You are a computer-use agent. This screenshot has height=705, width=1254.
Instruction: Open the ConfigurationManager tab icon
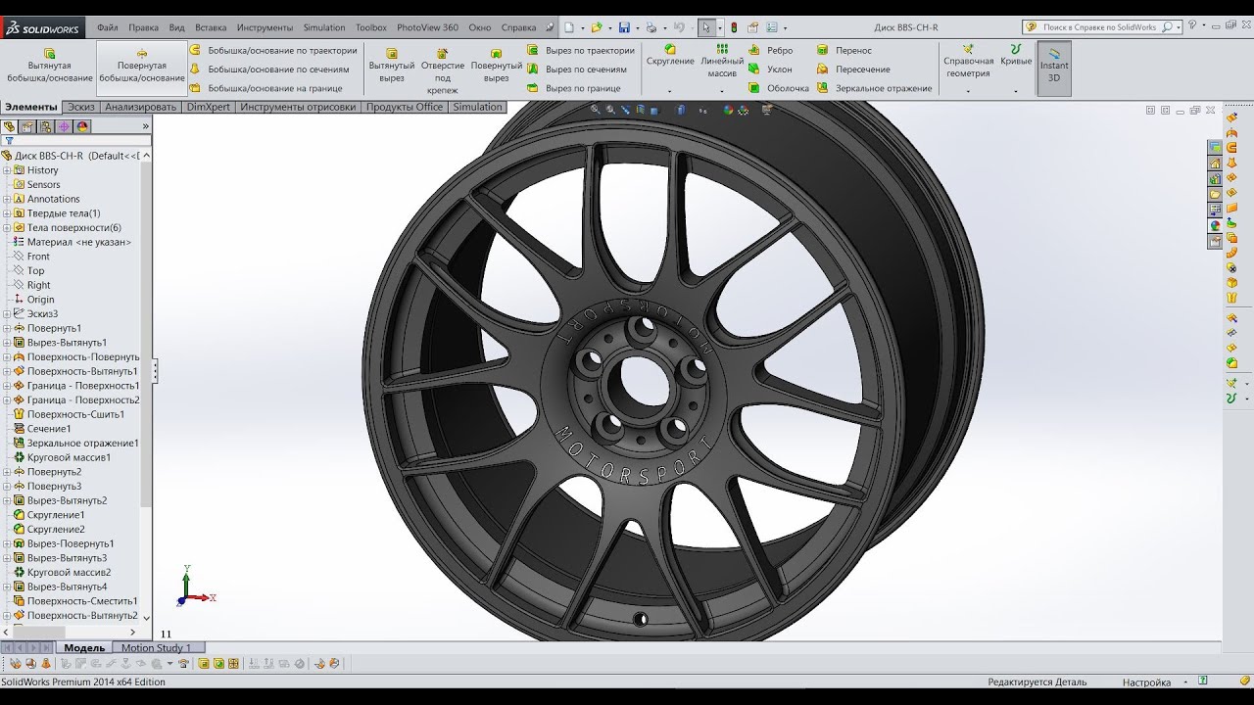46,126
